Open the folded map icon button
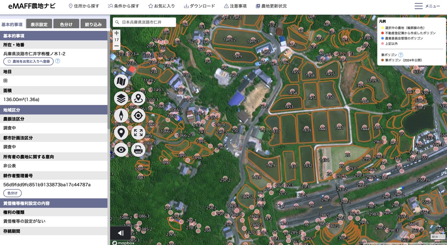 click(x=121, y=81)
